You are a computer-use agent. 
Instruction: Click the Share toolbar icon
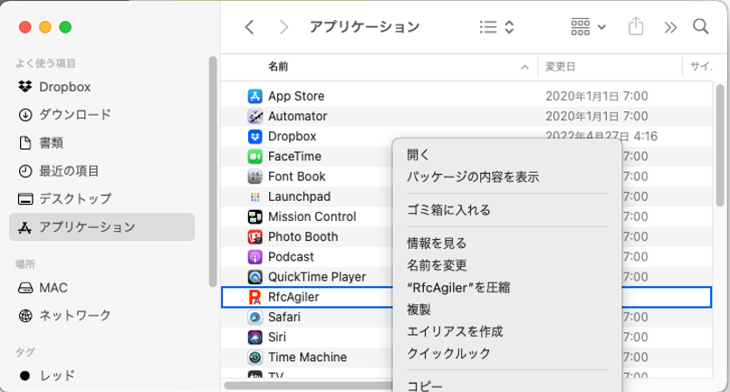click(x=636, y=26)
